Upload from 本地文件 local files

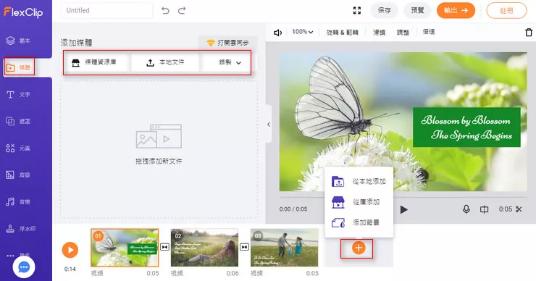tap(165, 62)
